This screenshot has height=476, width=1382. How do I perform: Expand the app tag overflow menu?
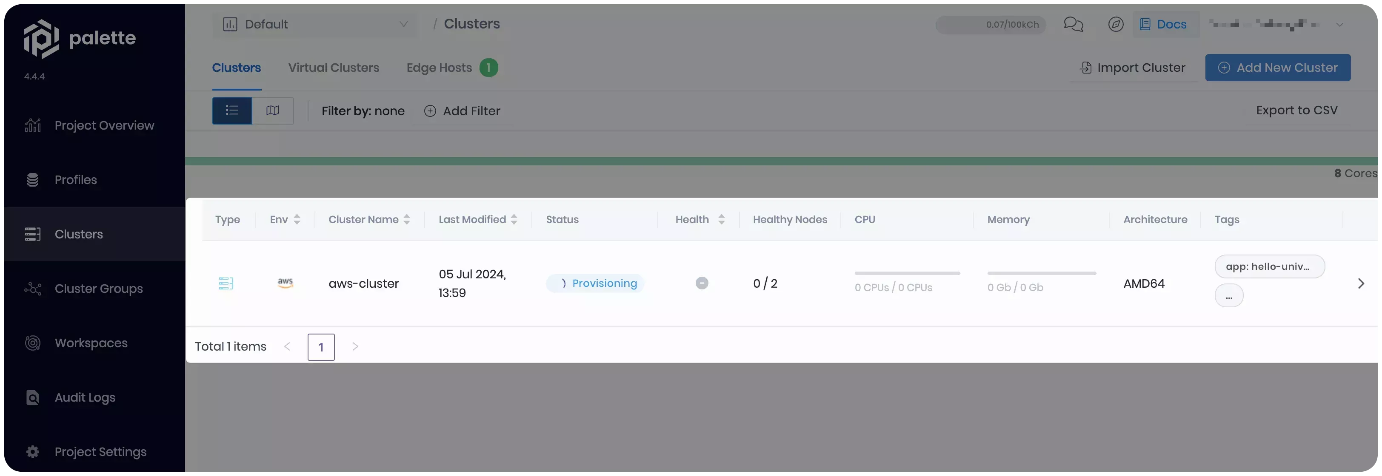[x=1228, y=297]
